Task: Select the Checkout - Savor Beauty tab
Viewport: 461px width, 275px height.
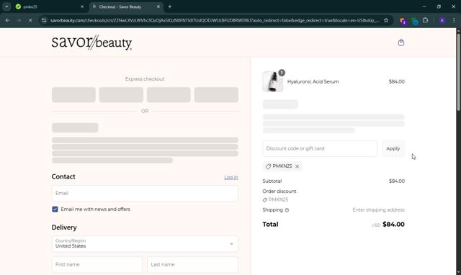Action: pyautogui.click(x=126, y=6)
